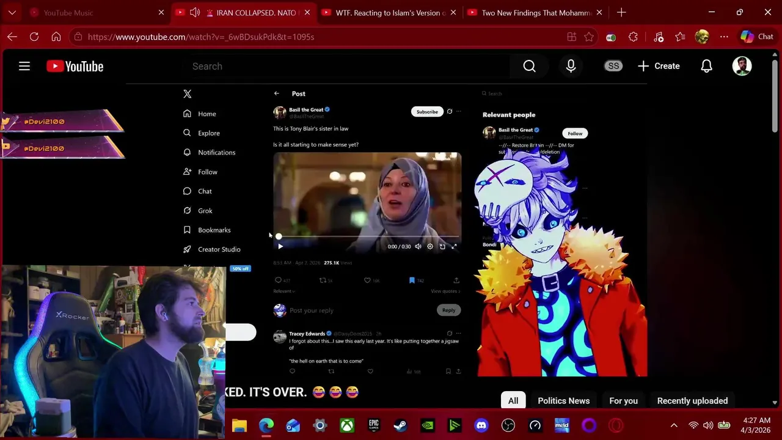This screenshot has height=440, width=782.
Task: Open embedded video settings gear
Action: pos(430,246)
